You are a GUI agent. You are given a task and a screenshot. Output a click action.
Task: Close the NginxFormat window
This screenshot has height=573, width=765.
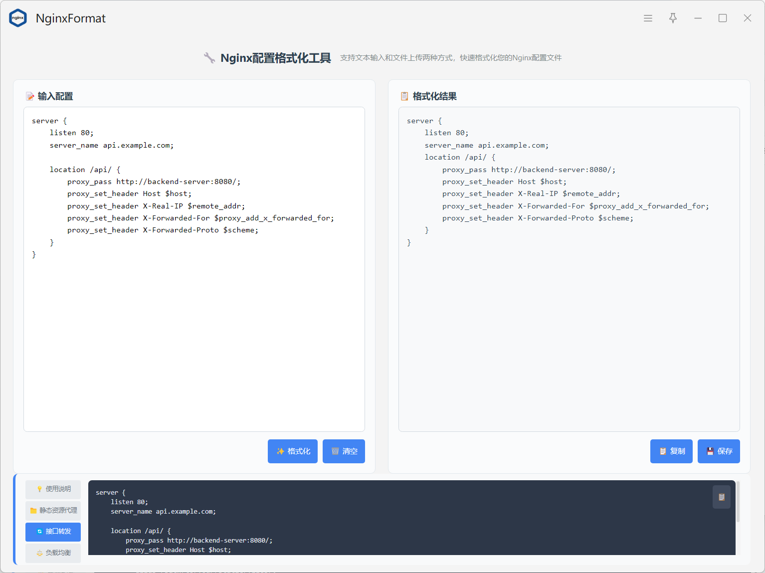coord(747,18)
